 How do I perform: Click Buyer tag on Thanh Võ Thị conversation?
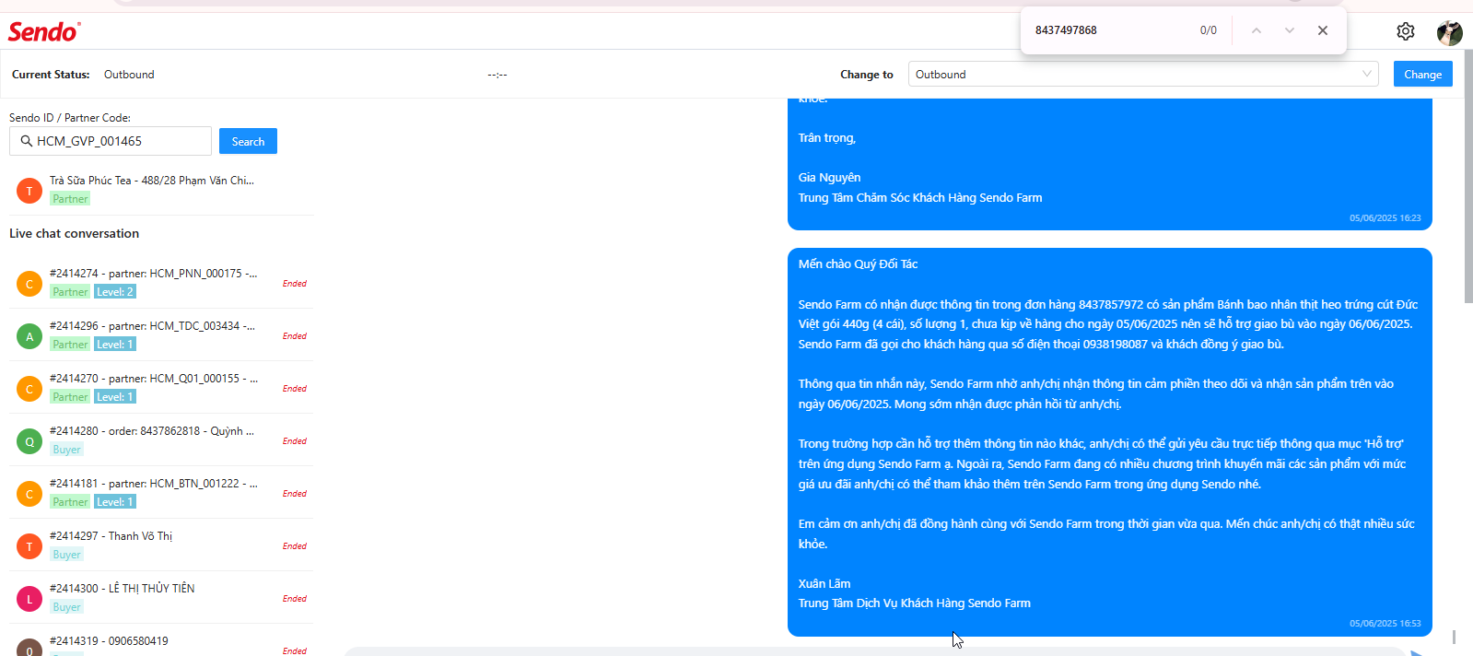click(66, 555)
